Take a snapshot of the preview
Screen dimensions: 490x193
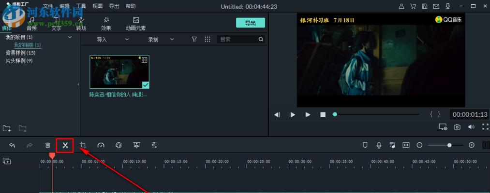click(457, 127)
